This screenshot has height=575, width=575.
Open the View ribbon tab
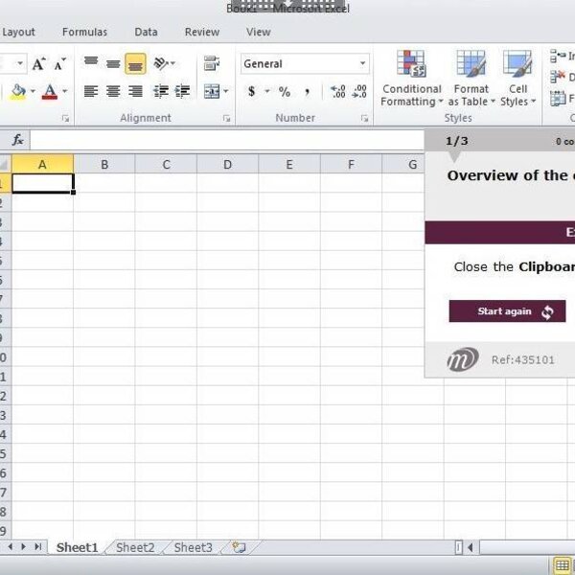click(259, 32)
